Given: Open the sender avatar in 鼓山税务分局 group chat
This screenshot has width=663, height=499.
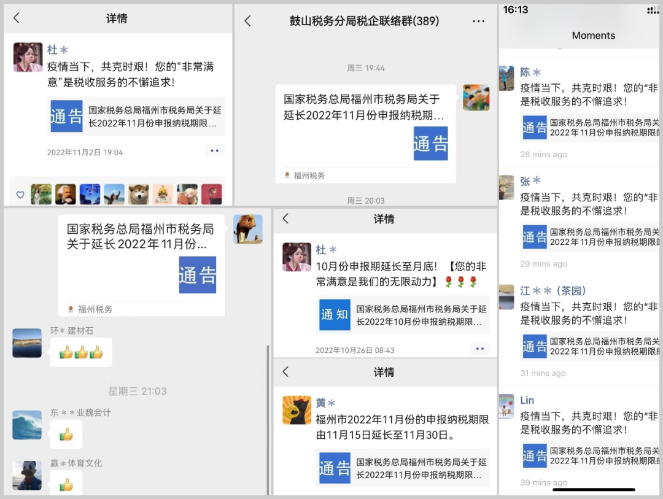Looking at the screenshot, I should tap(476, 97).
